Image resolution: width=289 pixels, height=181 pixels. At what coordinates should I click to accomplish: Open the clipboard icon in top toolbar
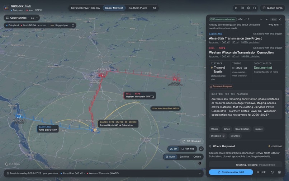tap(248, 8)
